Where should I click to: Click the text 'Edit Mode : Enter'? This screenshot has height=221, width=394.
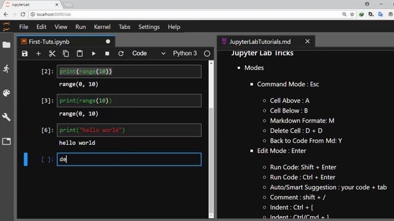(281, 151)
